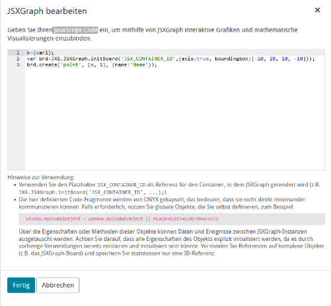
Task: Select line number 2 in gutter
Action: pyautogui.click(x=18, y=58)
